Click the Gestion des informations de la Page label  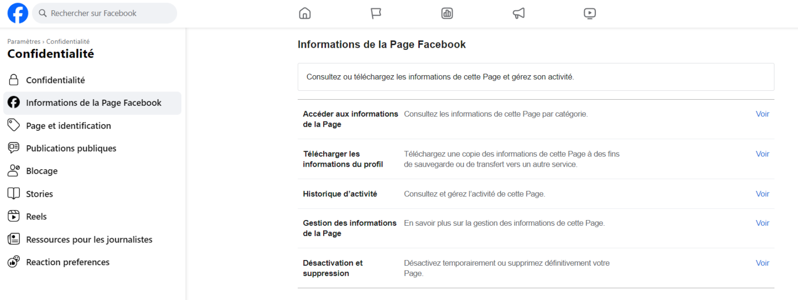point(350,228)
